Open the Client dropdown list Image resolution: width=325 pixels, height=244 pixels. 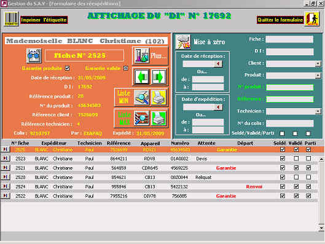pyautogui.click(x=318, y=64)
